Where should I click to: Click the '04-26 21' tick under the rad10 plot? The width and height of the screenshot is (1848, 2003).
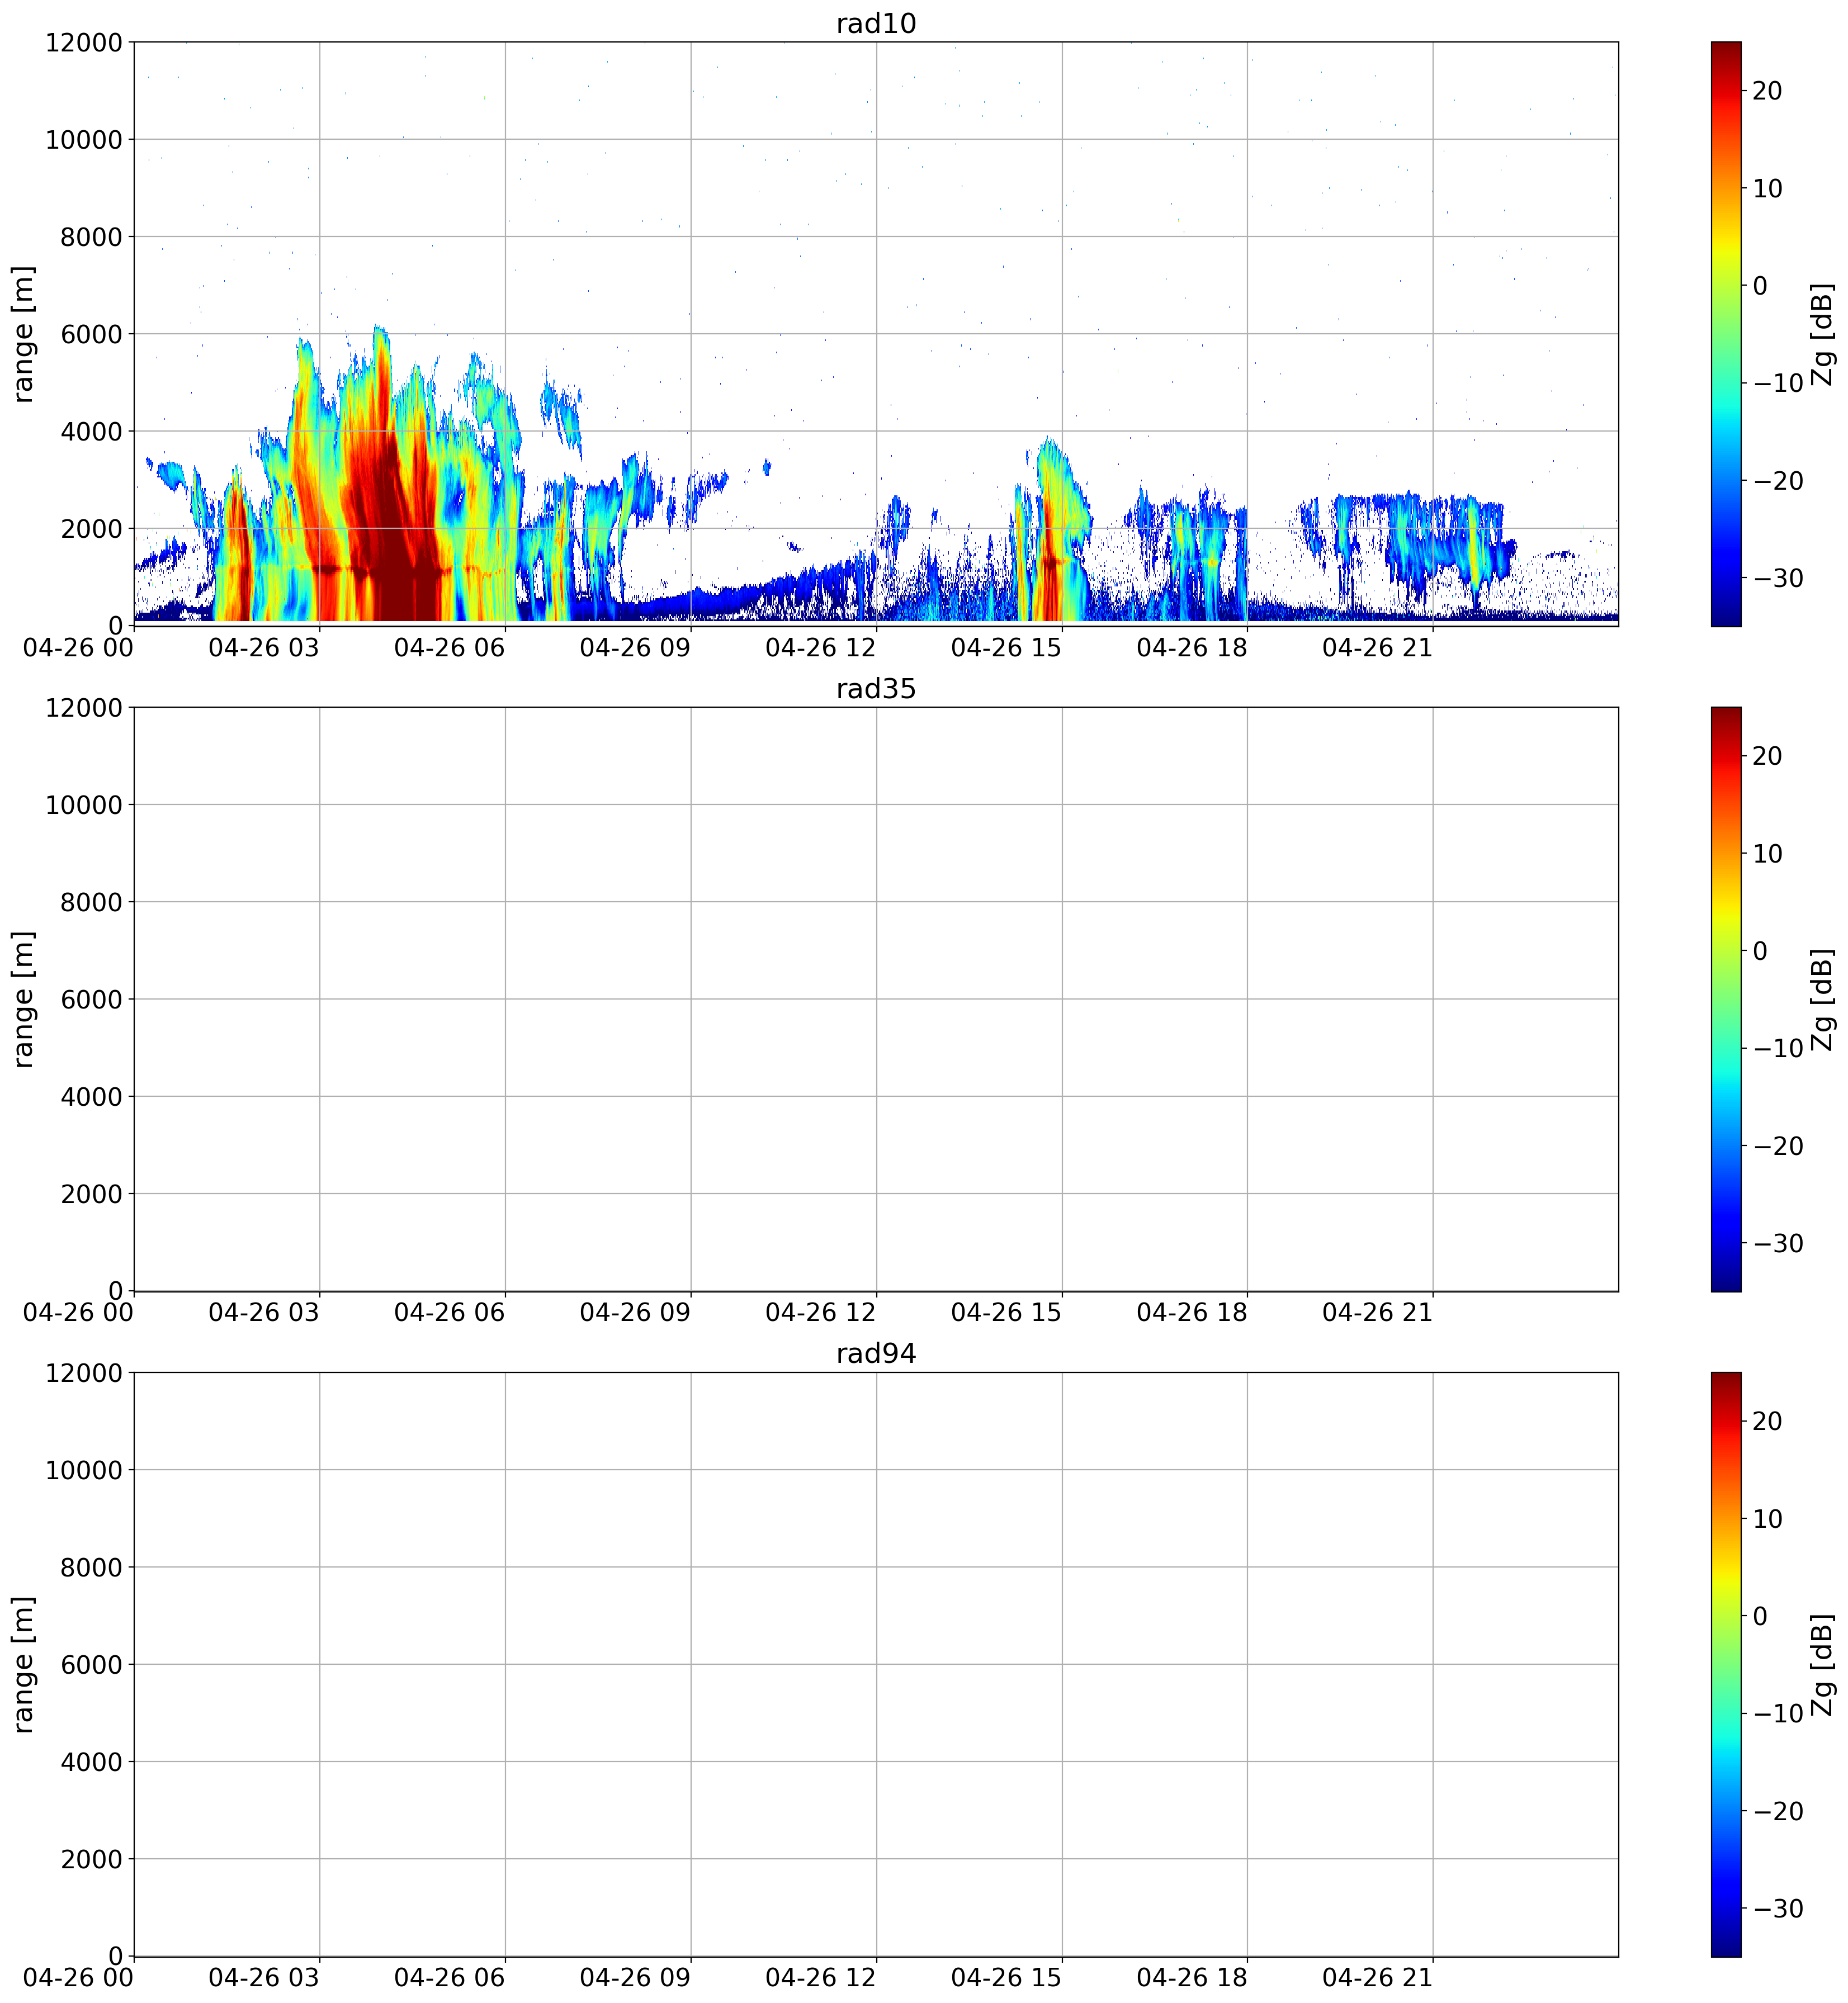pos(1378,647)
